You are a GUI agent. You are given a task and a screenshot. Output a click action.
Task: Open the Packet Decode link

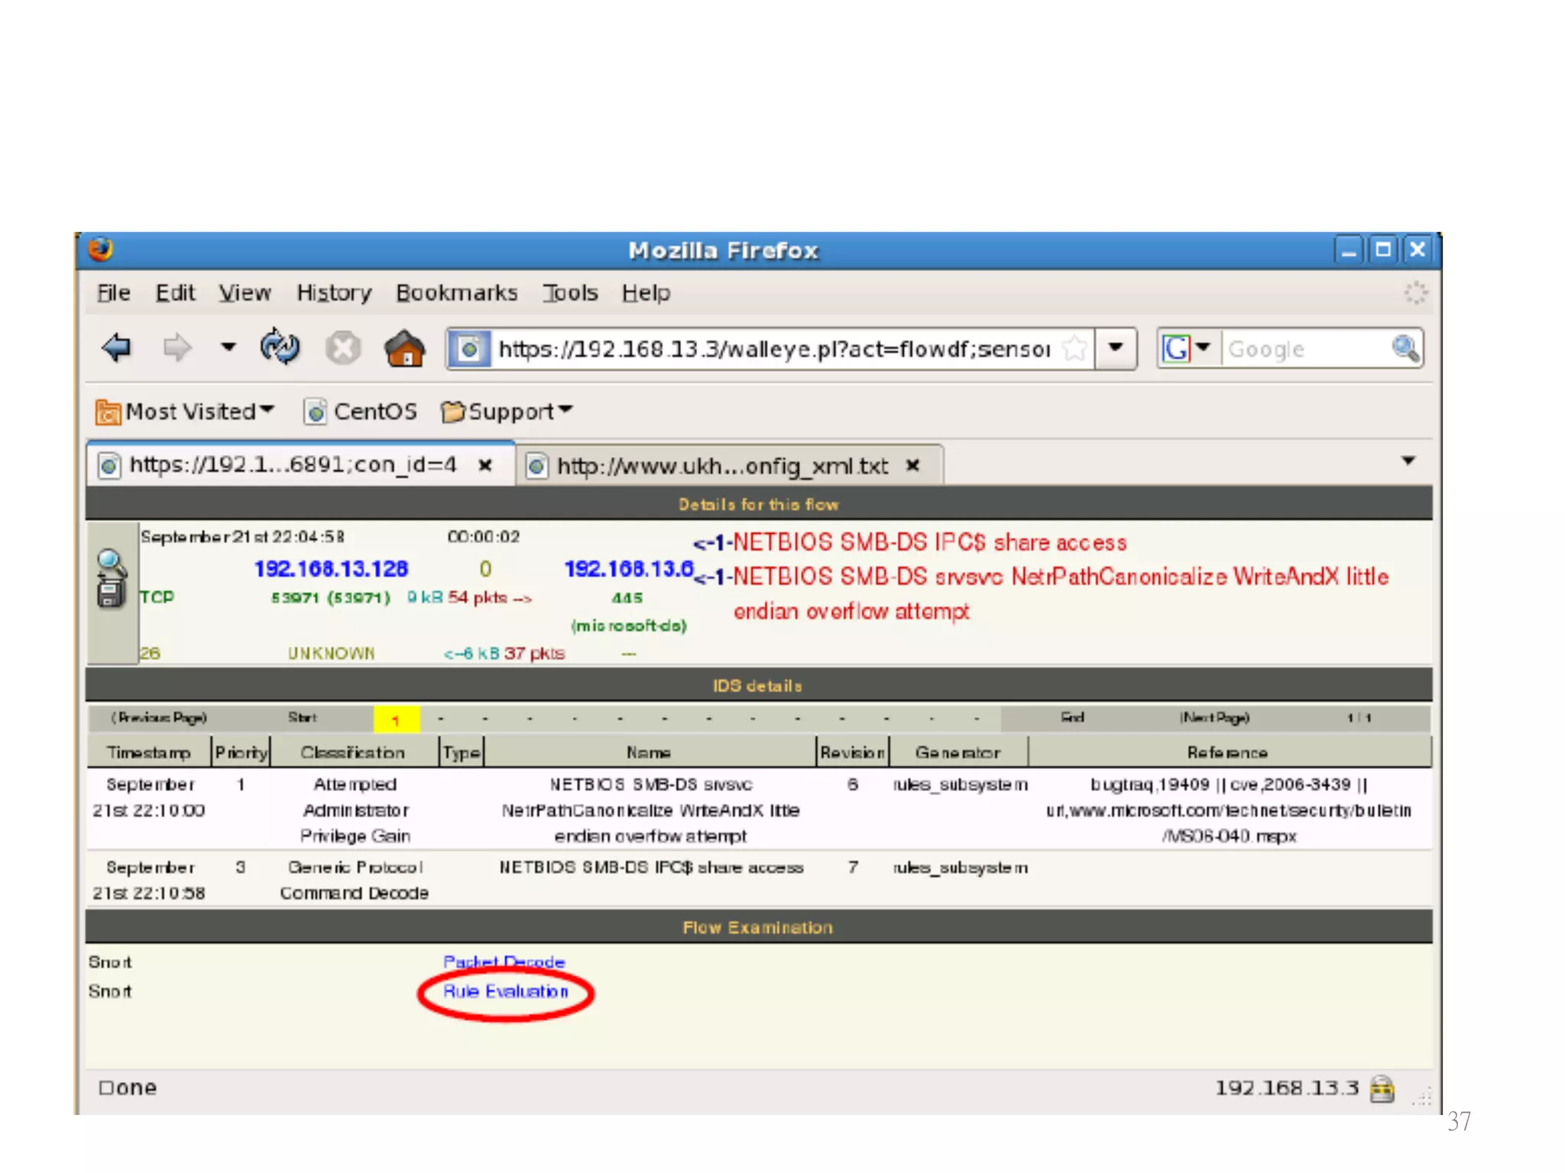[x=504, y=961]
